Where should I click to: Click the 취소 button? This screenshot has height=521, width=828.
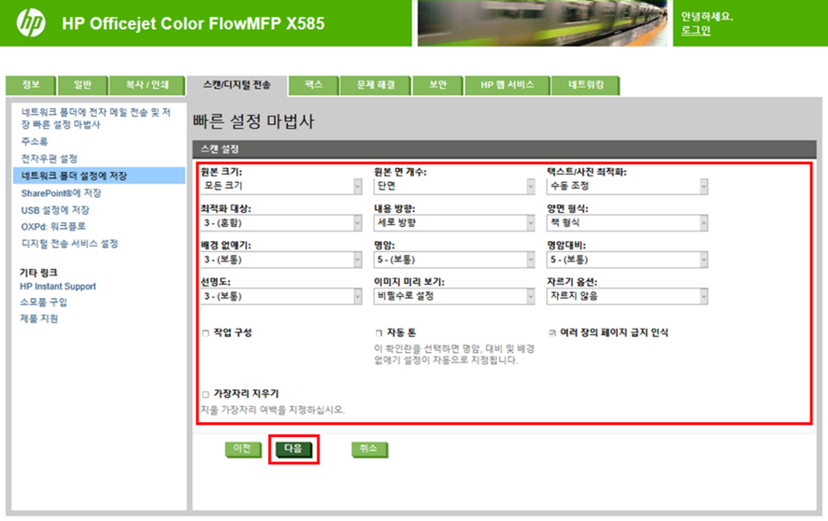click(369, 449)
